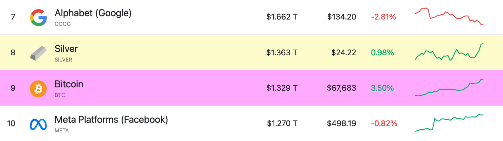Click Bitcoin's 3.50% daily change
Screen dimensions: 503x141
pyautogui.click(x=382, y=88)
